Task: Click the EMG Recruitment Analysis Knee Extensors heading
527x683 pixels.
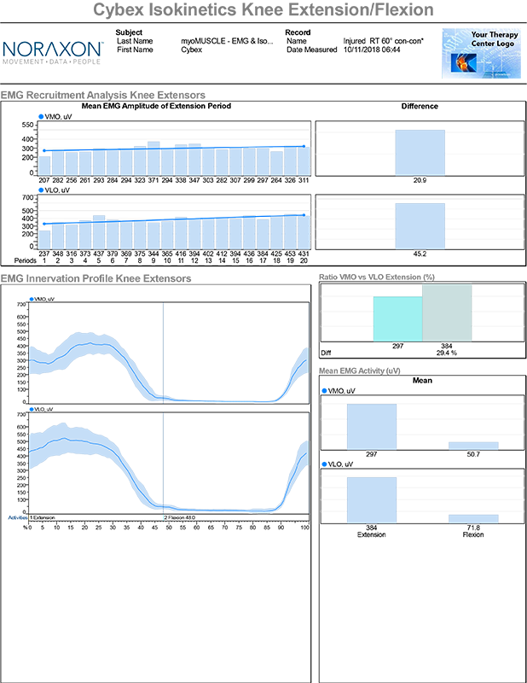Action: pos(103,95)
